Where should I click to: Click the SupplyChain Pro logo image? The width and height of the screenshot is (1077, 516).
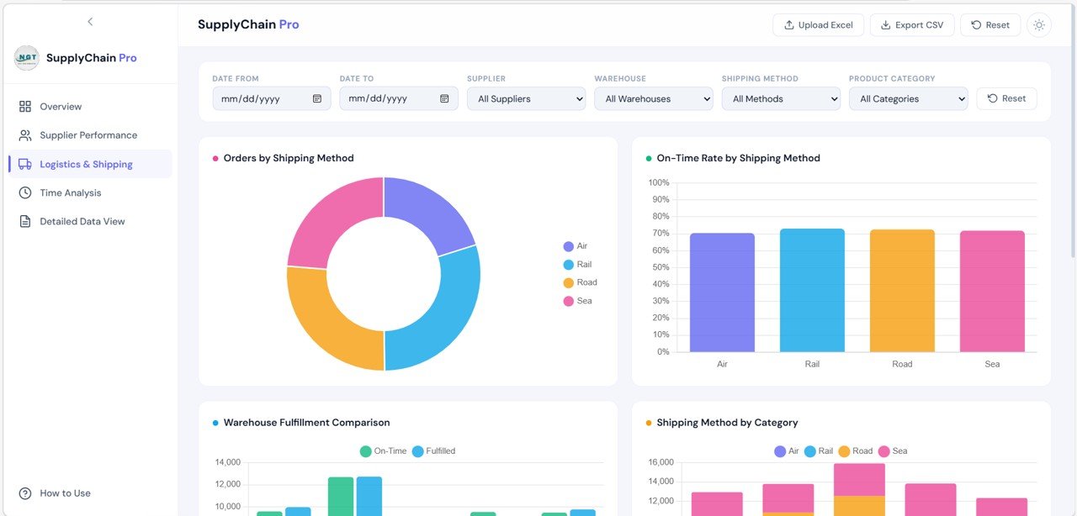[x=27, y=58]
